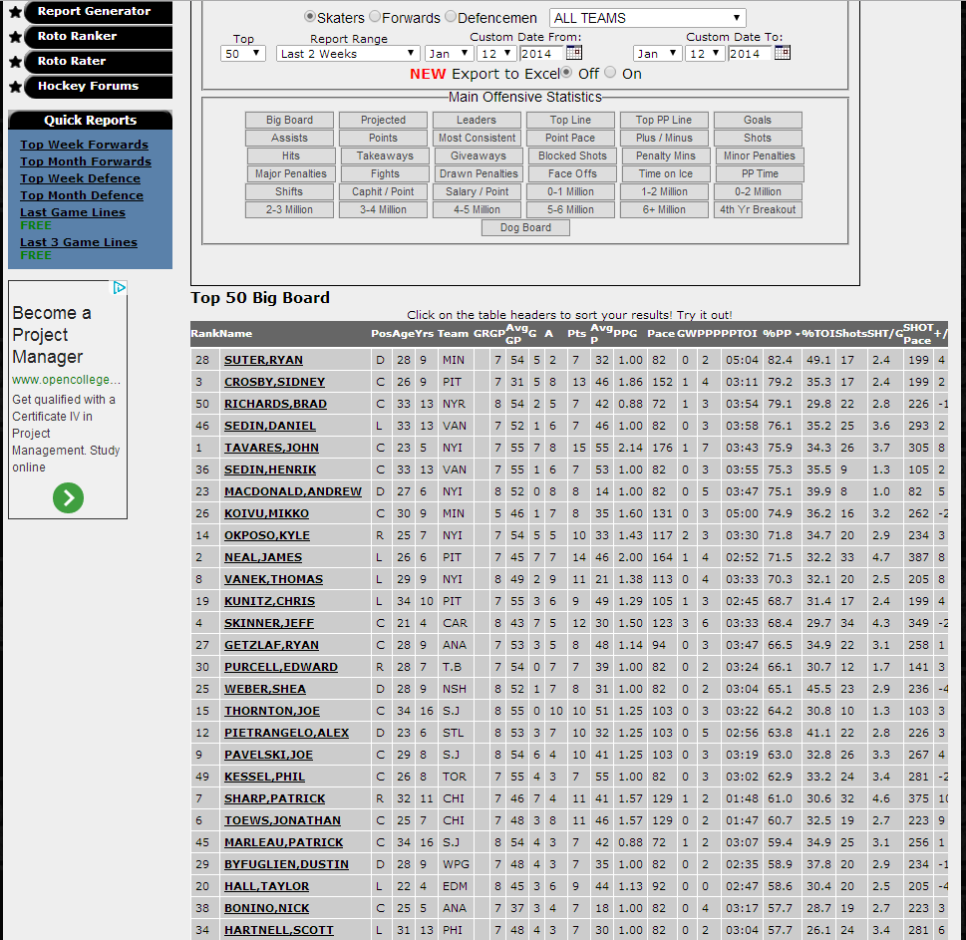Image resolution: width=966 pixels, height=940 pixels.
Task: Open player HALL,TAYLOR
Action: [266, 886]
